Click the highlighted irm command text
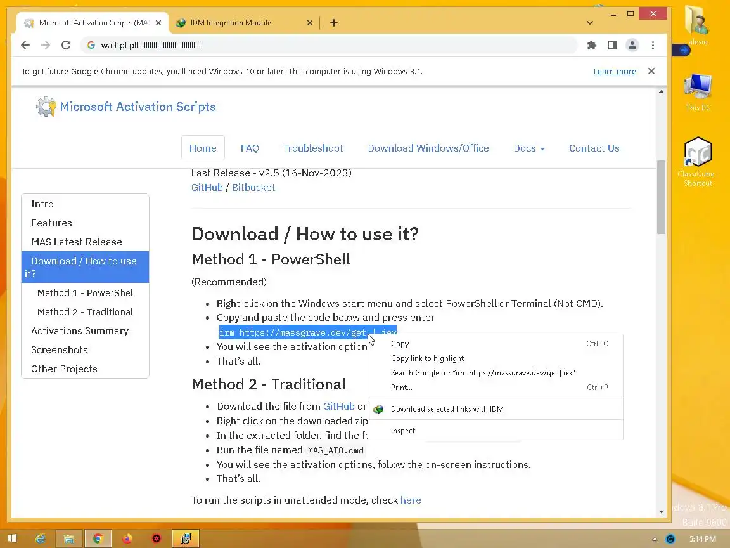The height and width of the screenshot is (548, 730). (x=293, y=333)
